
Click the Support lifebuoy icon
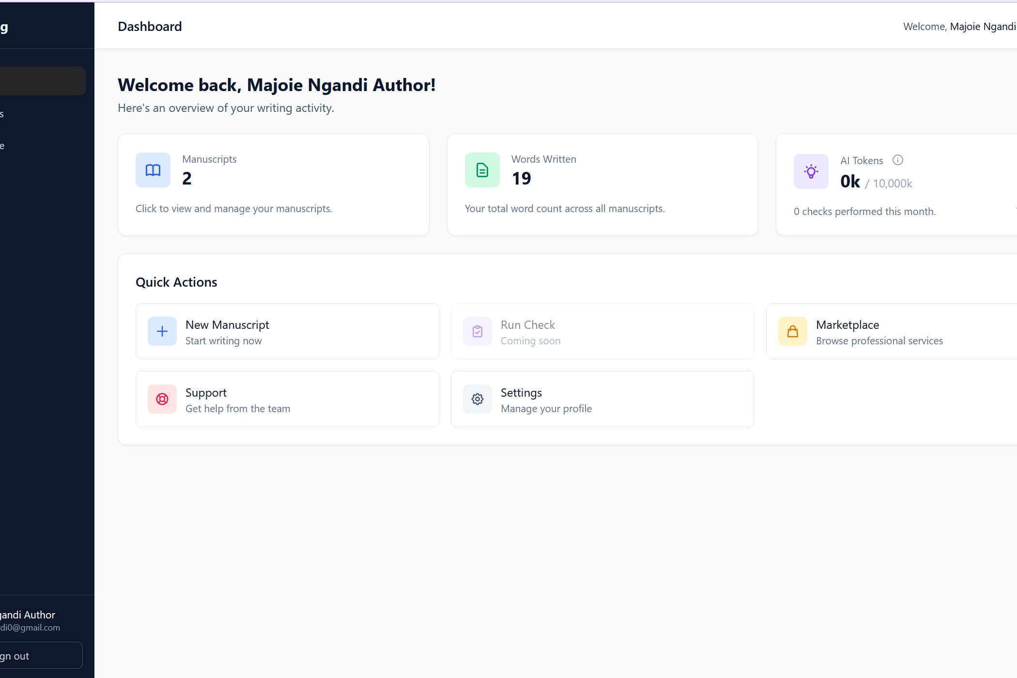coord(162,399)
